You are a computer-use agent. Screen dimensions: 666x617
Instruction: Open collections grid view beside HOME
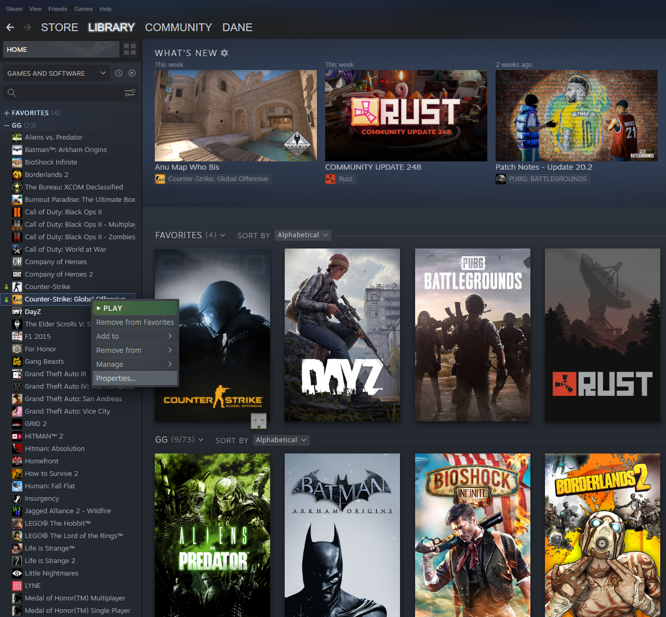130,49
